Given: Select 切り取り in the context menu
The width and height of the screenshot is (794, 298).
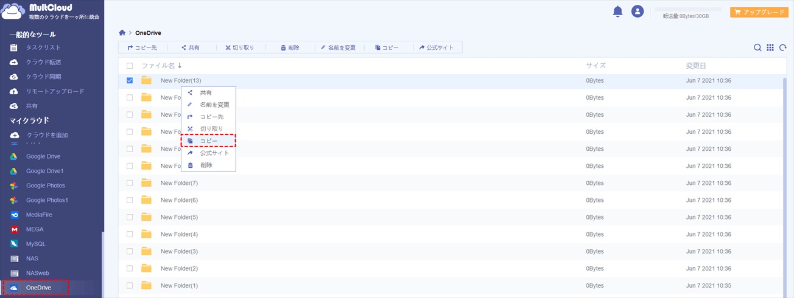Looking at the screenshot, I should point(208,129).
